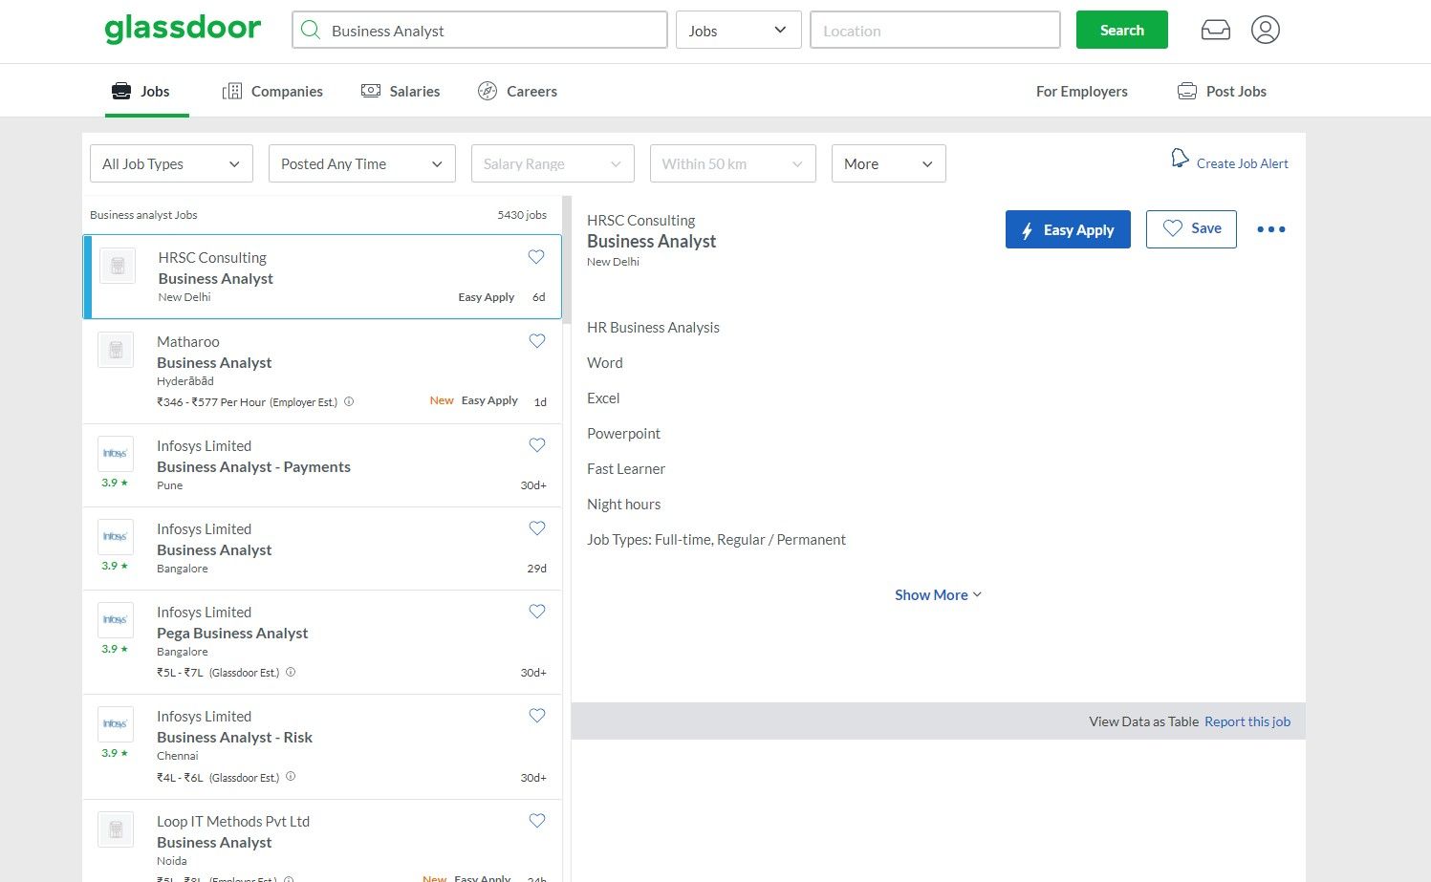1431x882 pixels.
Task: Select Business Analyst - Risk job title
Action: (234, 737)
